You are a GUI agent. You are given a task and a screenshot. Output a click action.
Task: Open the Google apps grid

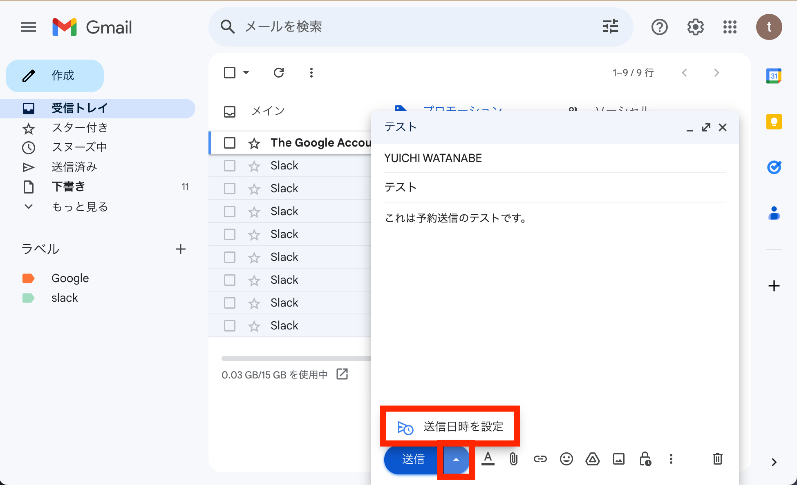click(730, 27)
